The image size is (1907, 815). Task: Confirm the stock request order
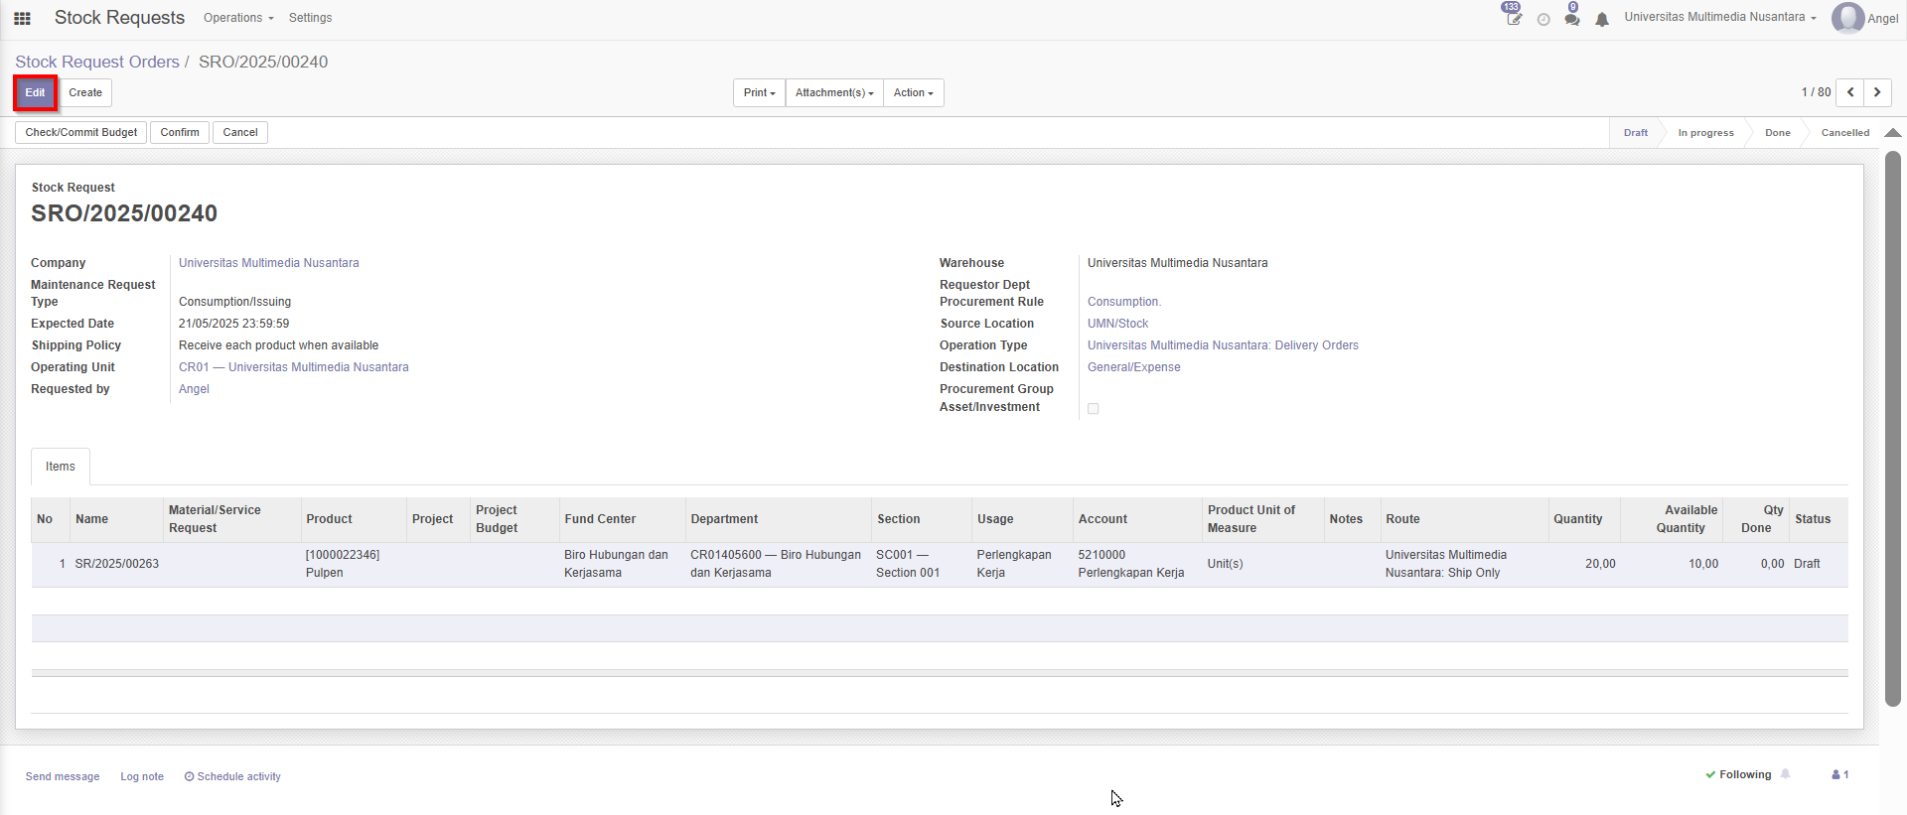point(180,132)
